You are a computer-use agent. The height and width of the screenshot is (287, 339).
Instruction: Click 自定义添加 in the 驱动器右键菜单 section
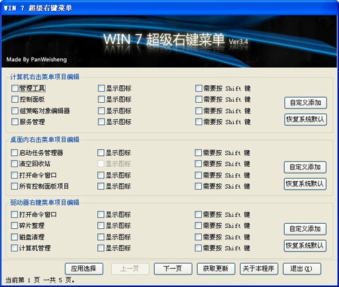pos(305,229)
